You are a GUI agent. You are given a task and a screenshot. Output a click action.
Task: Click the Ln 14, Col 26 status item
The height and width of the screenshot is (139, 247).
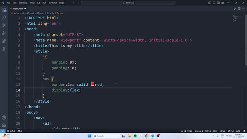[x=186, y=131]
